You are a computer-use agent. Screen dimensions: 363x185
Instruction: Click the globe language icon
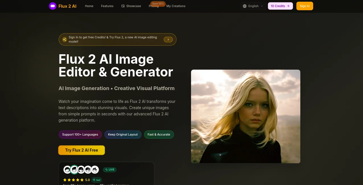click(x=245, y=6)
